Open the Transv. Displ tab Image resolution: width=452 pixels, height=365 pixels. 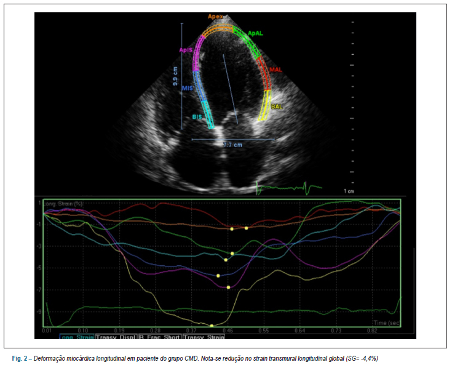pyautogui.click(x=116, y=337)
